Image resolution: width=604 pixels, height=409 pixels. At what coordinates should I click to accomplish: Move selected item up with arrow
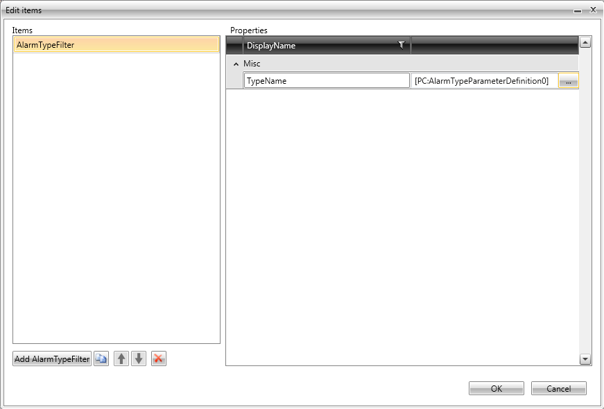(121, 358)
